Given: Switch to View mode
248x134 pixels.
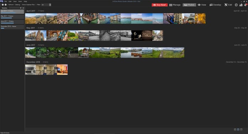Looking at the screenshot, I should click(202, 5).
